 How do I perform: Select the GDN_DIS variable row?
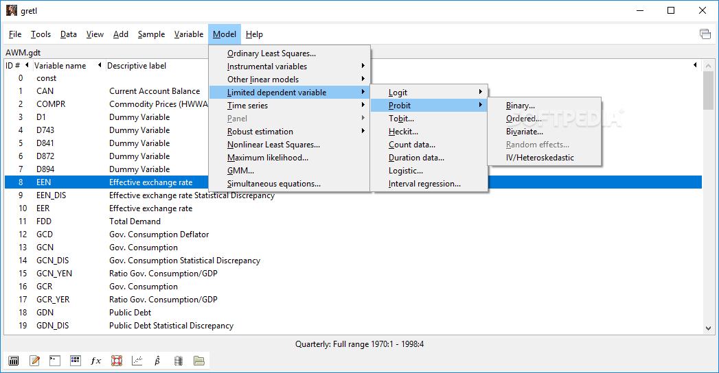[x=353, y=326]
